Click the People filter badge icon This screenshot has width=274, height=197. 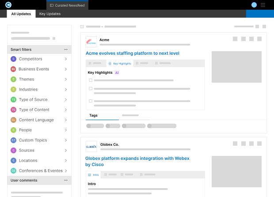click(x=13, y=130)
